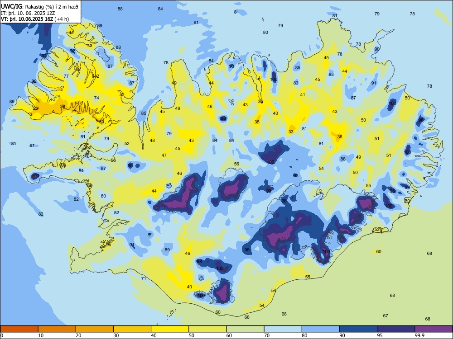
Task: Select the legend tick label '30'
Action: 116,335
